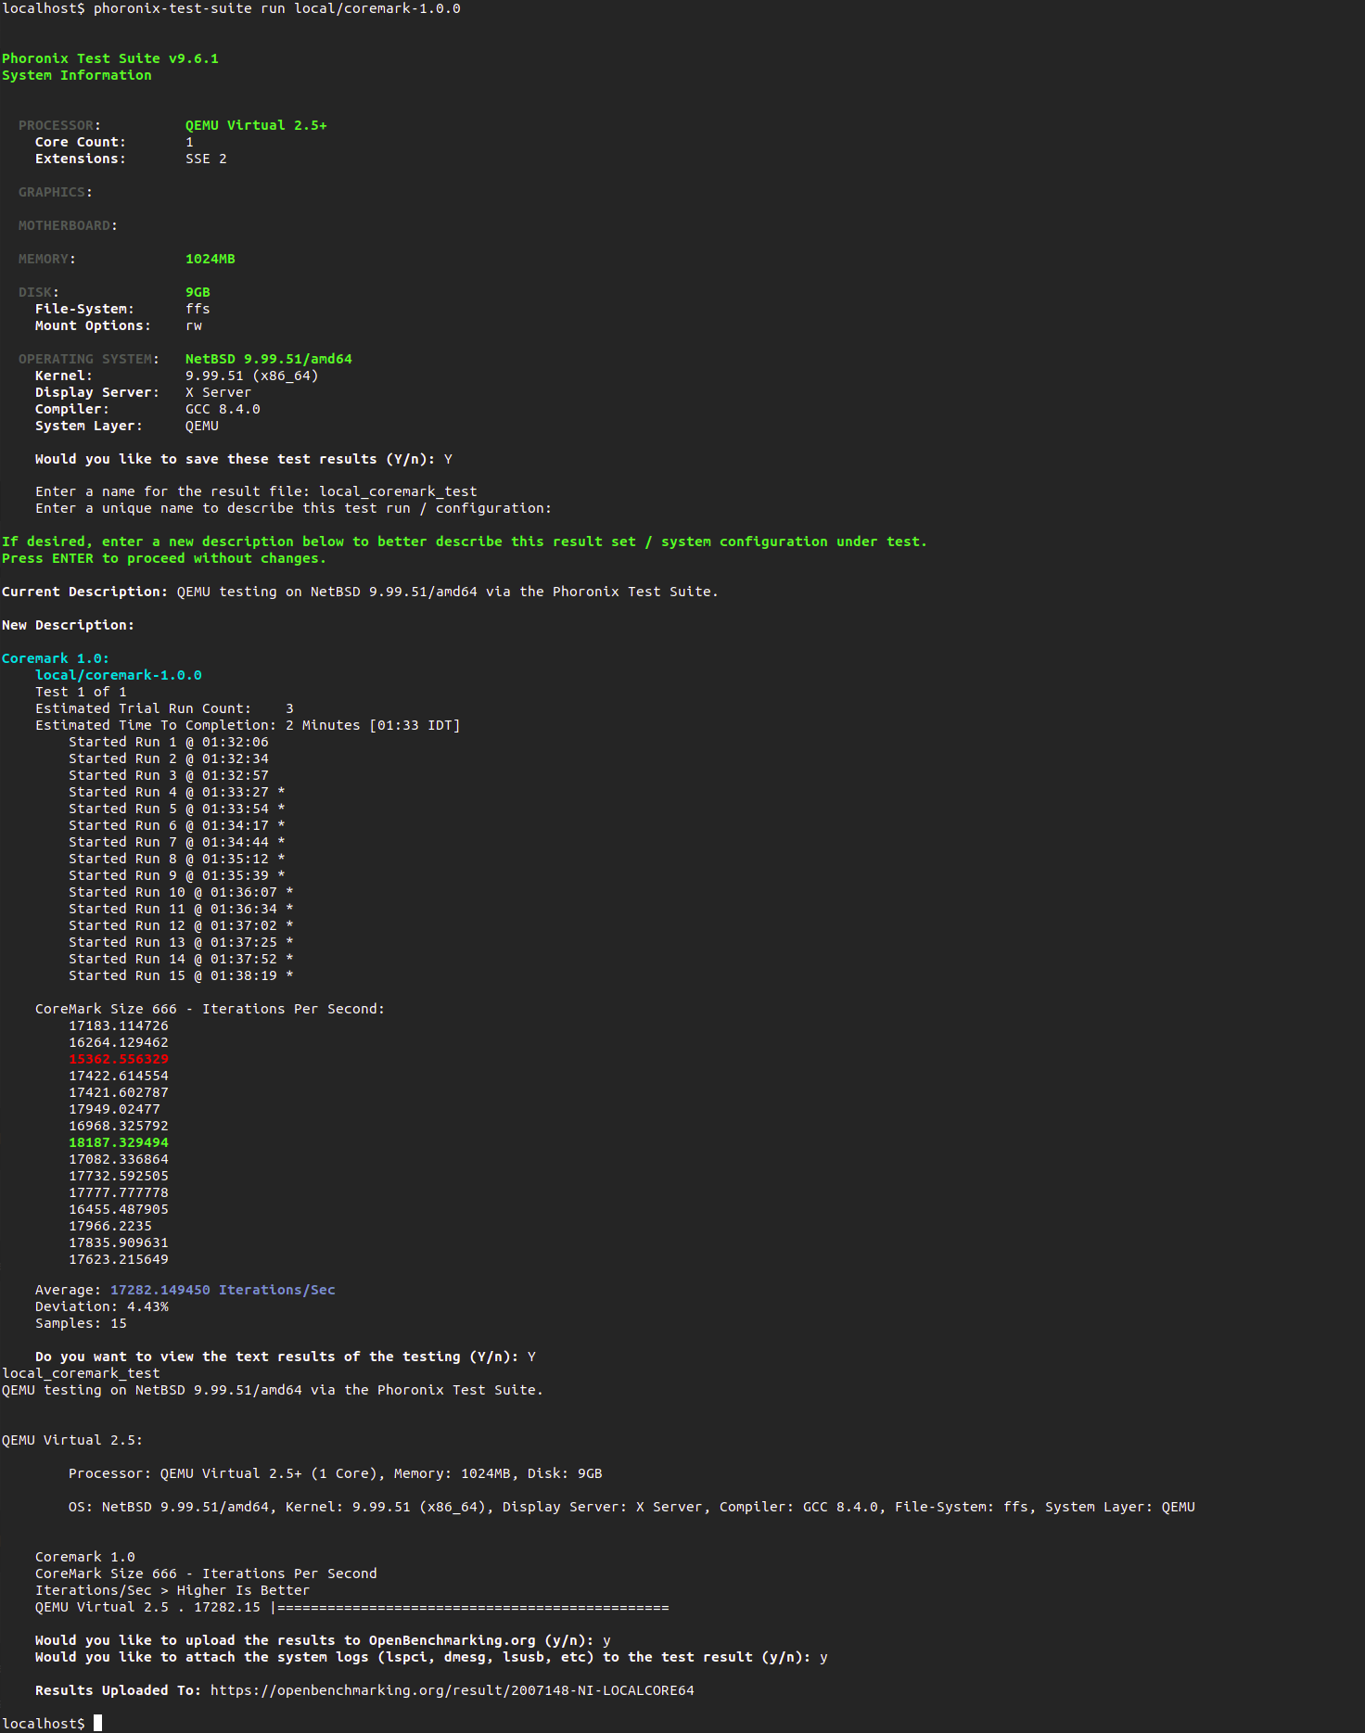Select the 'Current Description:' line
Screen dimensions: 1365x1733
click(360, 592)
